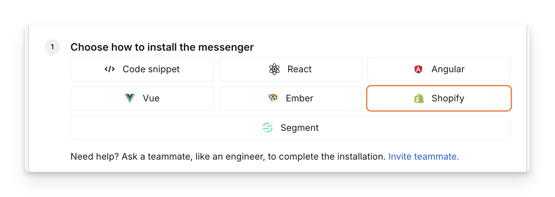Select the highlighted "Shopify" text label
The width and height of the screenshot is (555, 197).
click(448, 98)
